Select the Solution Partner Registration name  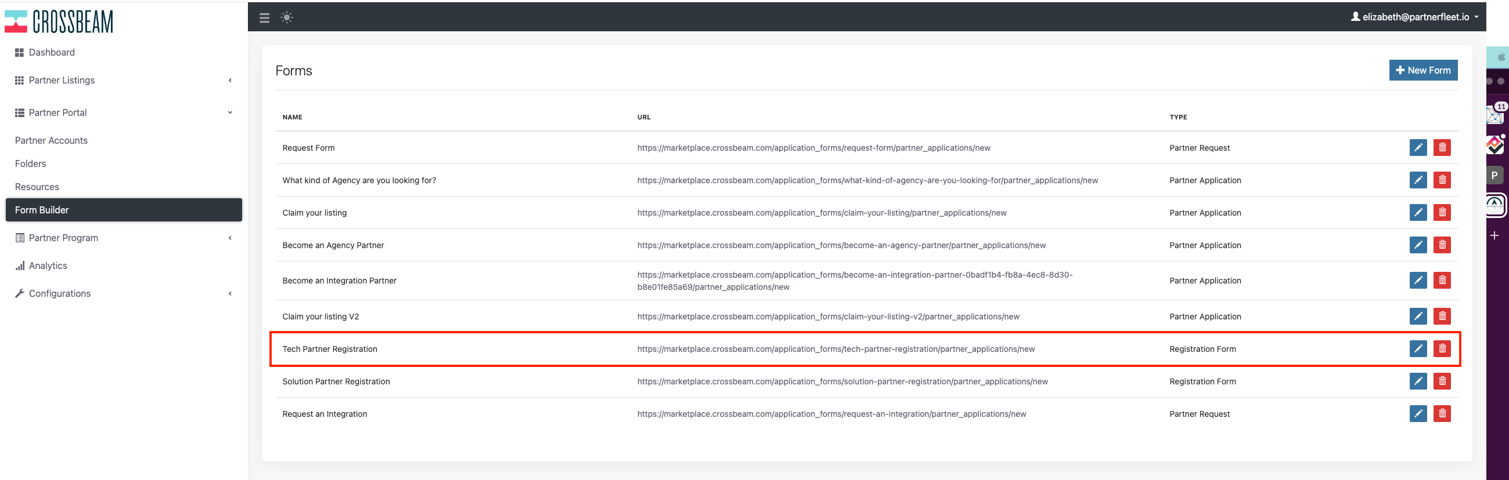point(336,381)
